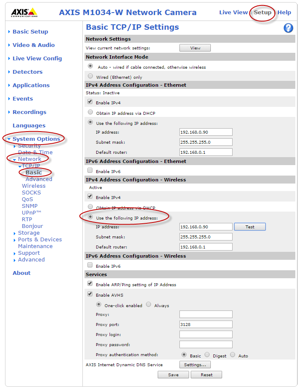Open the Setup page
Viewport: 302px width, 388px height.
coord(263,13)
